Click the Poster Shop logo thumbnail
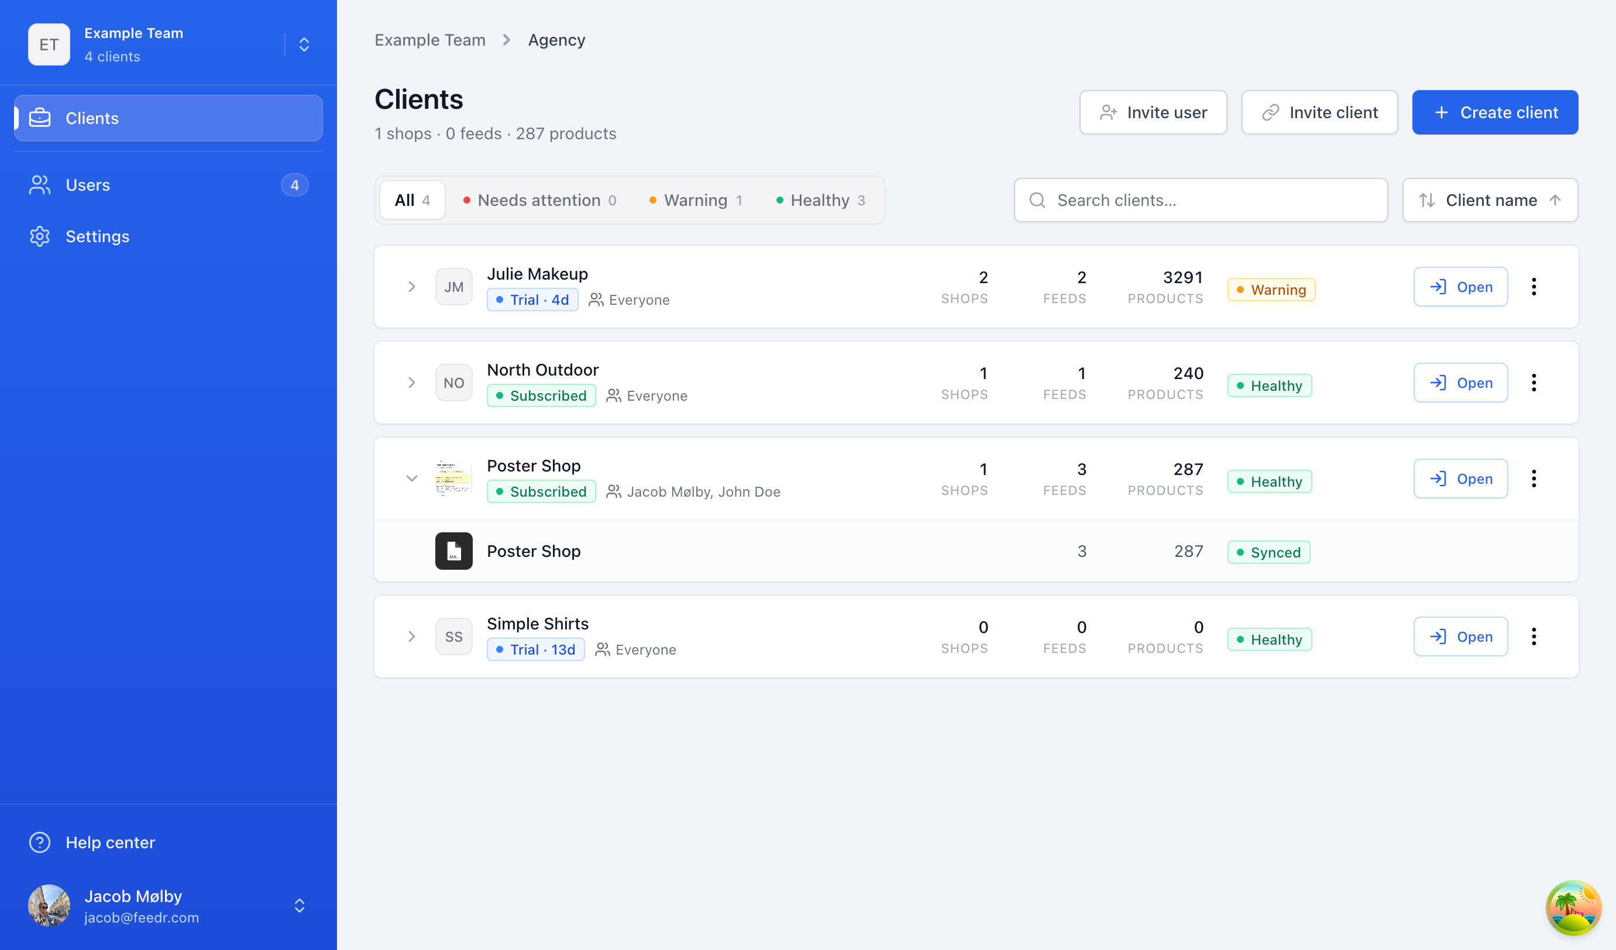Image resolution: width=1616 pixels, height=950 pixels. 454,478
